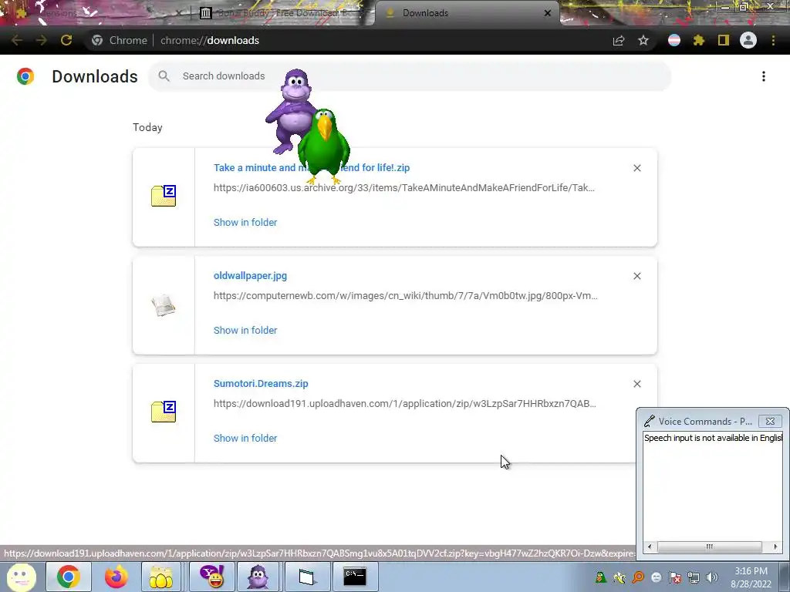Click the zip file icon for Sumotori.Dreams
The height and width of the screenshot is (592, 790).
click(x=164, y=412)
